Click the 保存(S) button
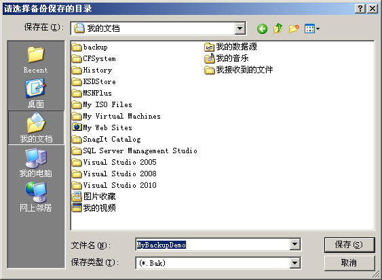Image resolution: width=382 pixels, height=280 pixels. (x=349, y=245)
